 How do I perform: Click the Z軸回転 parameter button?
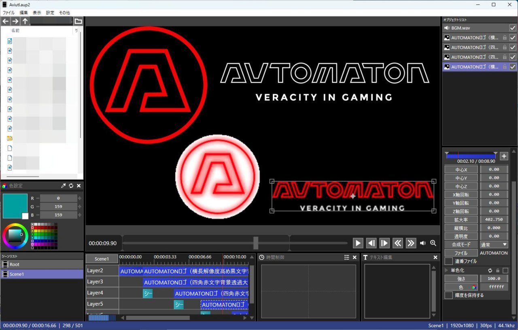(x=461, y=211)
